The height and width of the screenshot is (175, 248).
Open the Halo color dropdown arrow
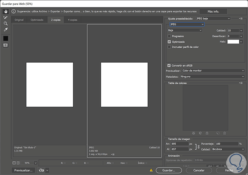click(241, 42)
